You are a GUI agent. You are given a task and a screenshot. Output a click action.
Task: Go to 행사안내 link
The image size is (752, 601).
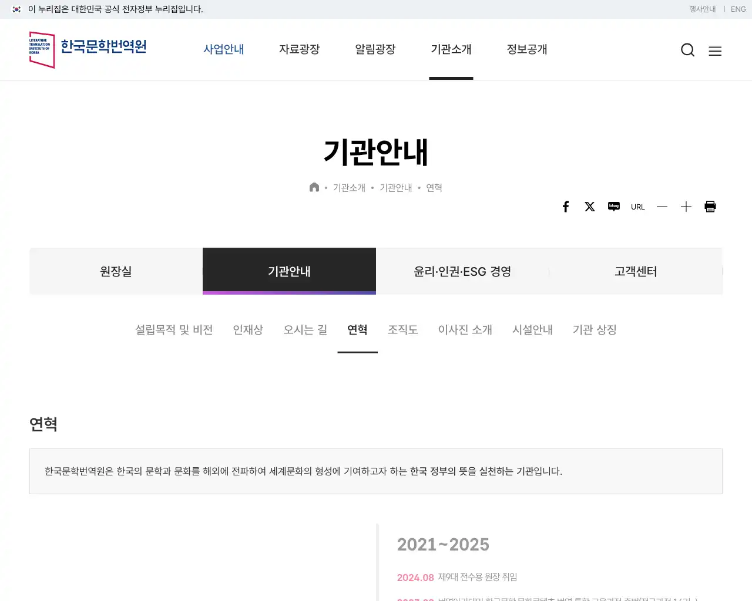click(x=703, y=9)
